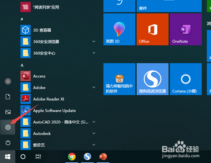Image resolution: width=211 pixels, height=163 pixels.
Task: Click the Adobe Reader XI label
Action: [49, 99]
